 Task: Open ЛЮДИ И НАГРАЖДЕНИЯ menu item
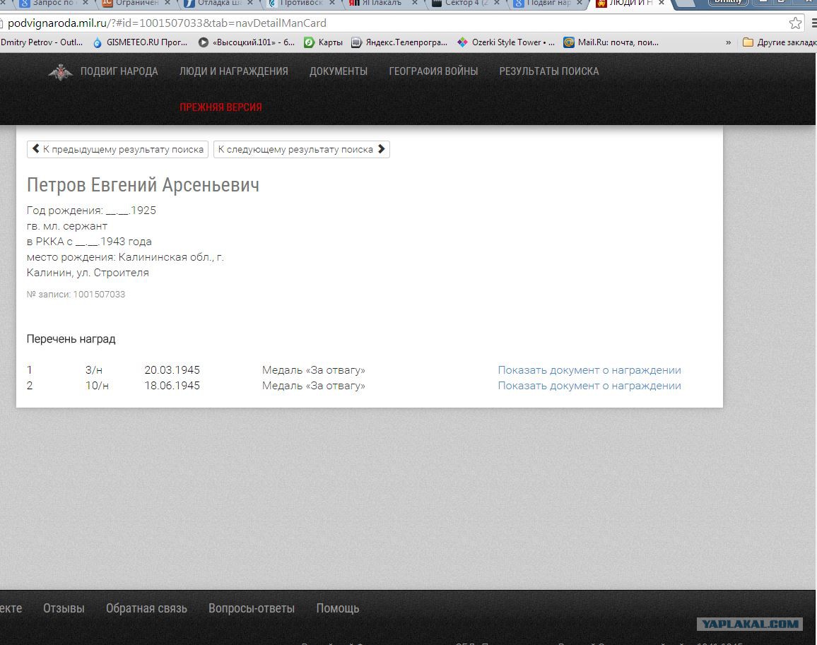[x=233, y=71]
